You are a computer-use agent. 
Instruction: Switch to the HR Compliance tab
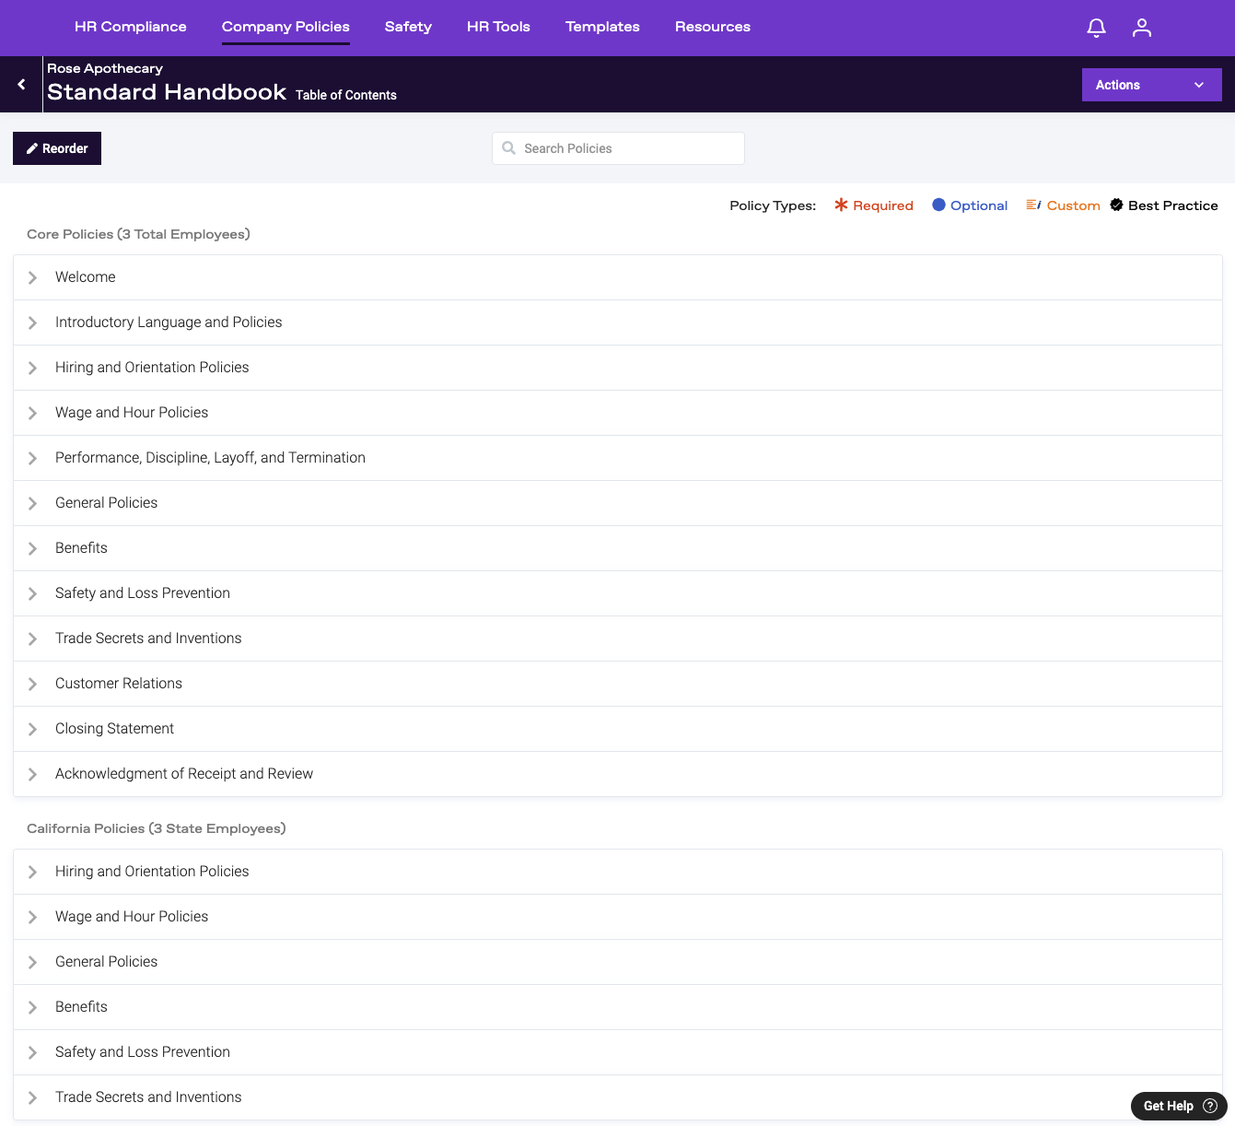click(131, 27)
